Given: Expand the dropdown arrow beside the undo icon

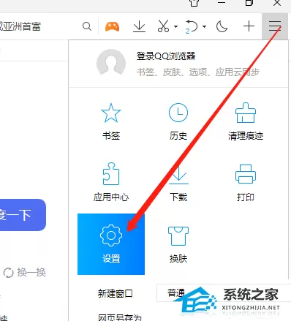Looking at the screenshot, I should pos(205,26).
